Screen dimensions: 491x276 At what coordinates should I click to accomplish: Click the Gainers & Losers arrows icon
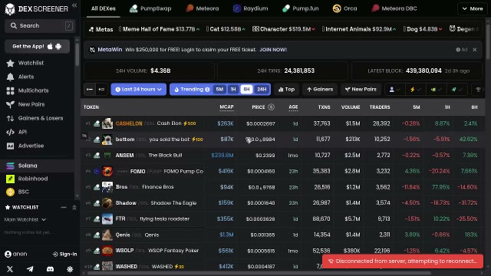pyautogui.click(x=10, y=118)
